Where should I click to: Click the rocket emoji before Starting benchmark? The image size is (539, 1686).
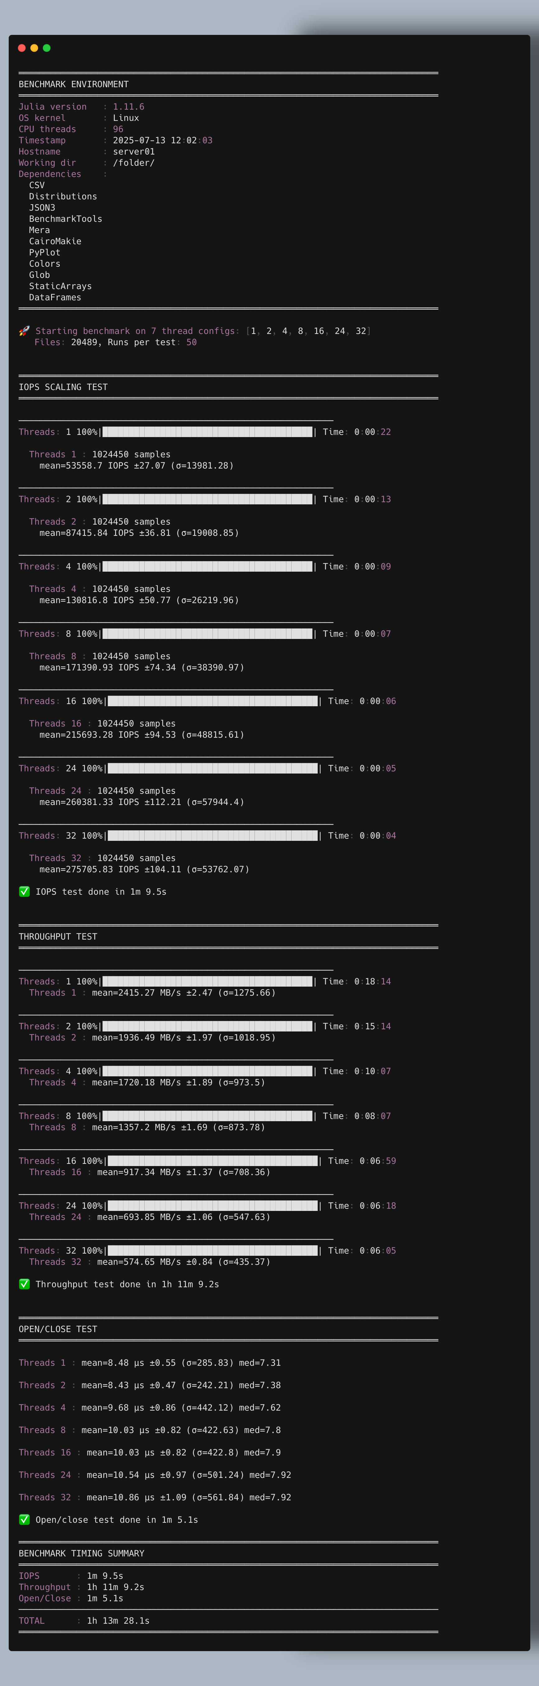pyautogui.click(x=24, y=331)
